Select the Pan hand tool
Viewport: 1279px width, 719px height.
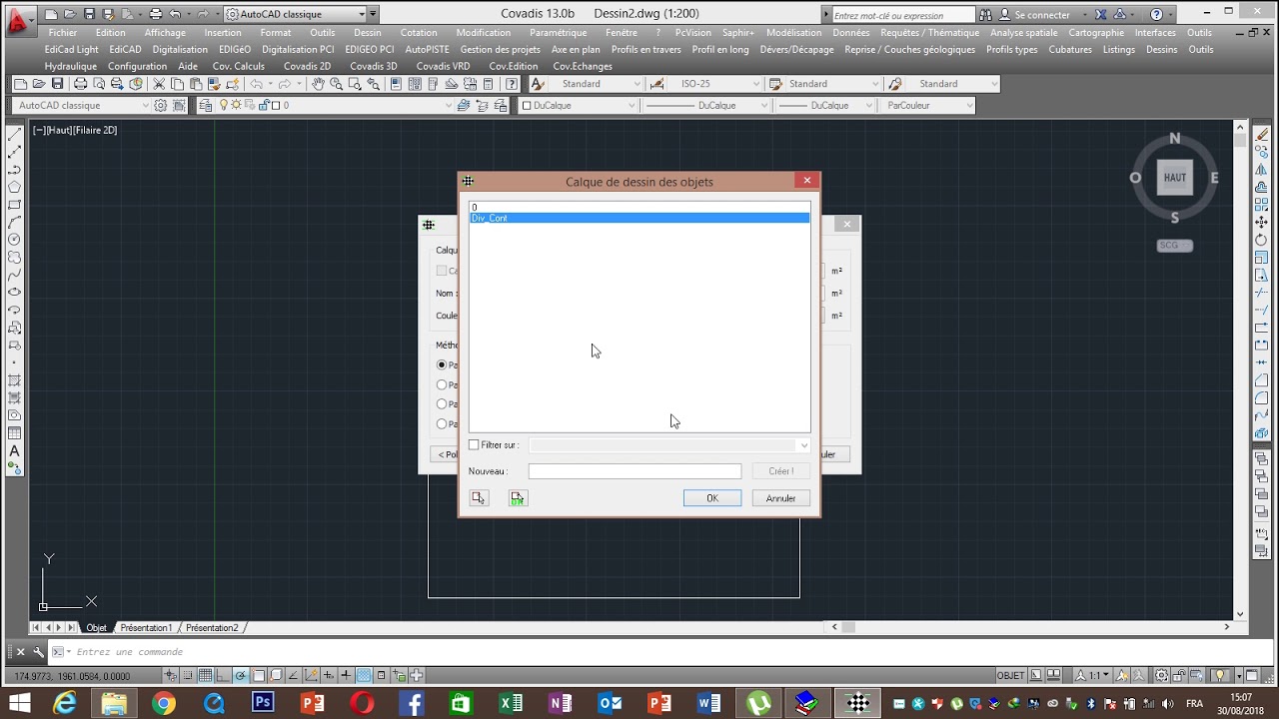[318, 84]
